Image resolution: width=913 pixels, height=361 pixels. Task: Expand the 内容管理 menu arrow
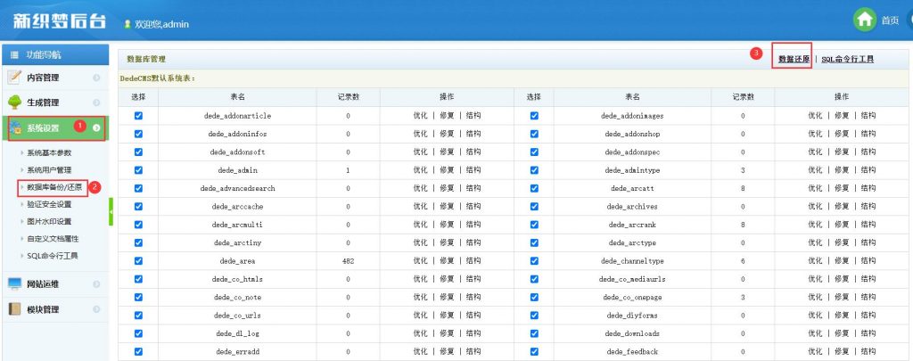(96, 78)
